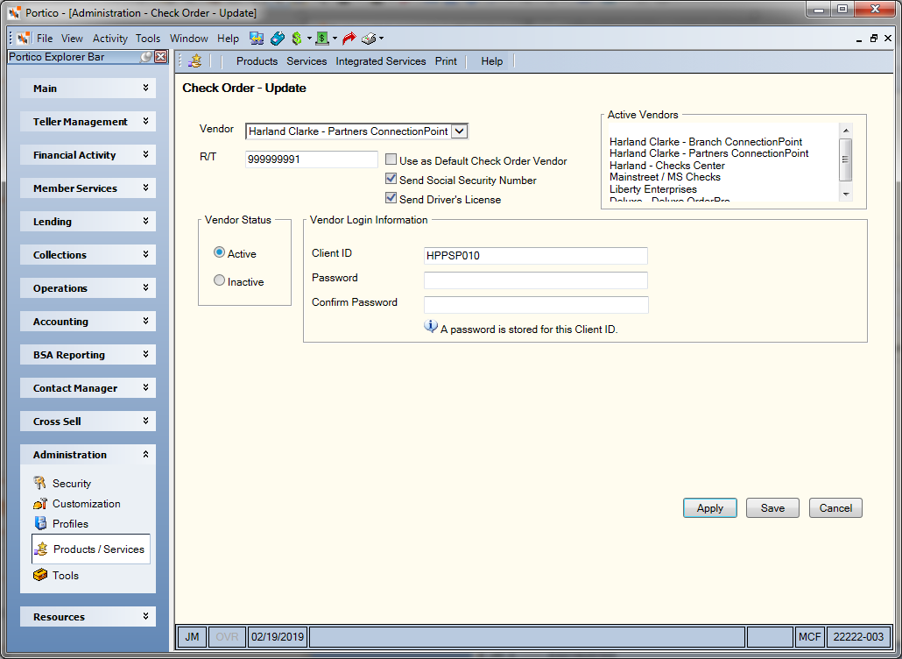Click the Password input field
Viewport: 902px width, 659px height.
coord(536,280)
